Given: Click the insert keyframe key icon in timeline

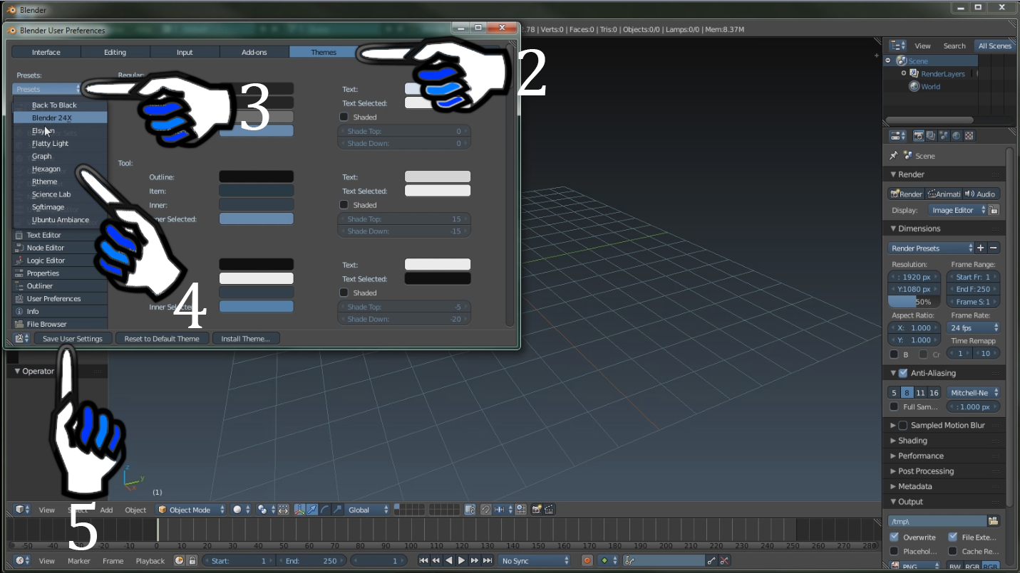Looking at the screenshot, I should coord(712,561).
